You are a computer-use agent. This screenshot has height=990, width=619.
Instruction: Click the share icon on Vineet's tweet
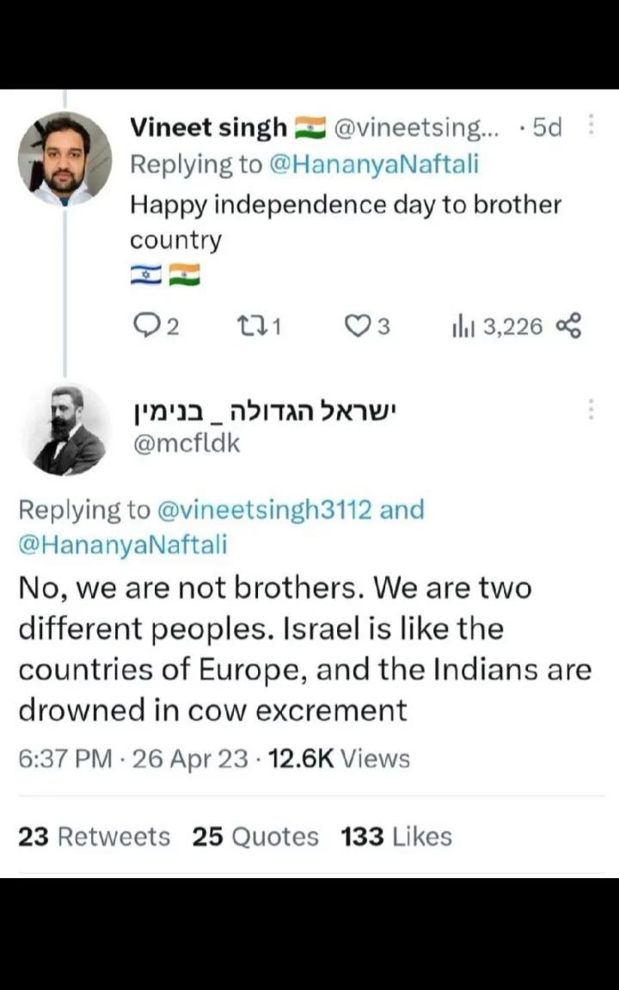[569, 326]
